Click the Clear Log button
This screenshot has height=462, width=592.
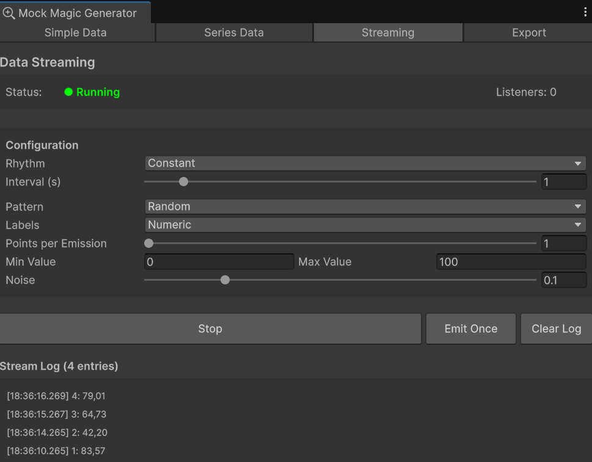click(556, 328)
